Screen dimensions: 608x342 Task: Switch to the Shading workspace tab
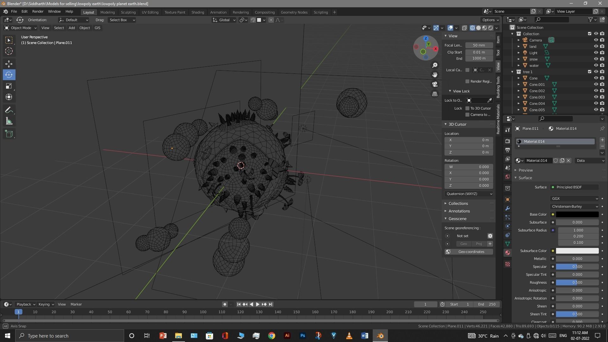198,12
